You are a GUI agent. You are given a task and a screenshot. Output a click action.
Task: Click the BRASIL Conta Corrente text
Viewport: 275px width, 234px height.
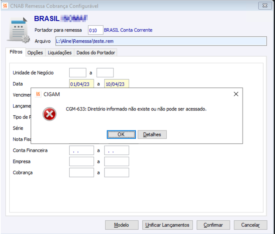(128, 30)
